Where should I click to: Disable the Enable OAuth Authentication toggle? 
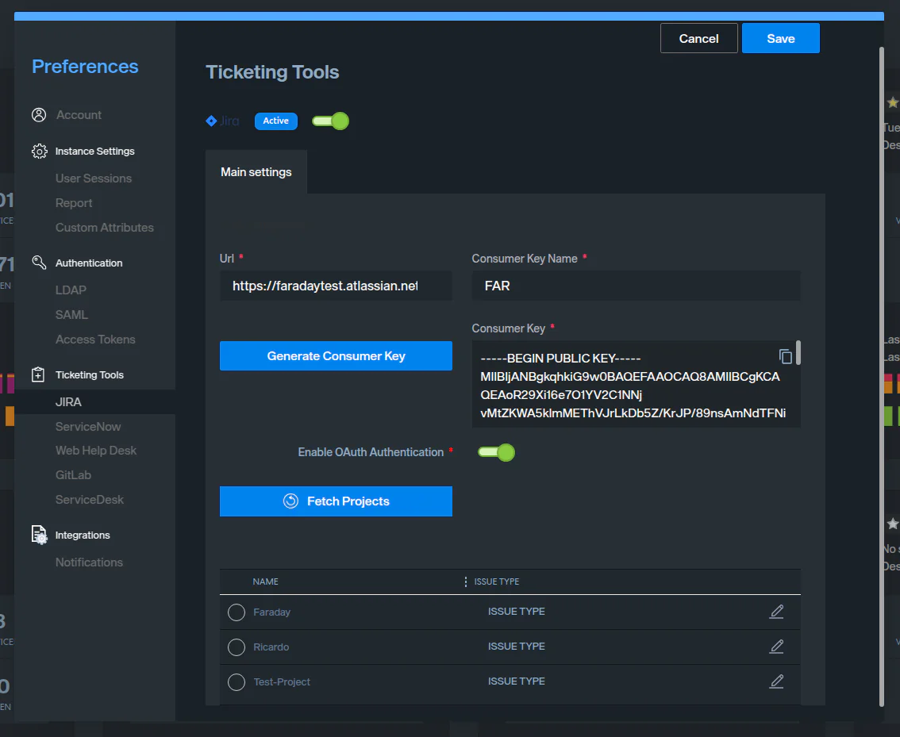pos(496,452)
